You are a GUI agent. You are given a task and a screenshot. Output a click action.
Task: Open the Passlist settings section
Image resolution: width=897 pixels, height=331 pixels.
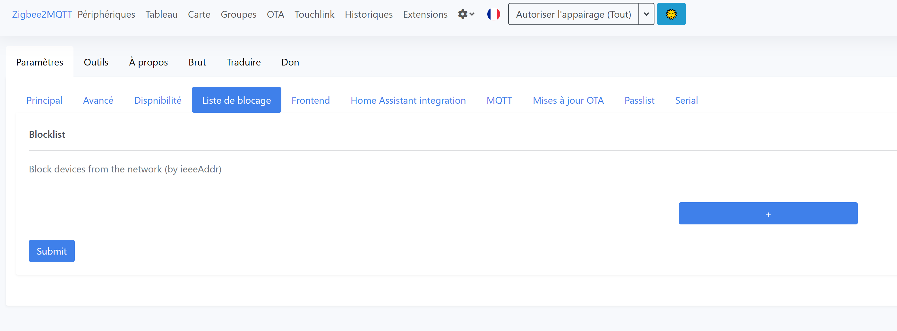639,100
